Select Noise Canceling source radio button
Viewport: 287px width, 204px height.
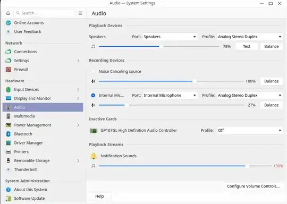[x=93, y=71]
